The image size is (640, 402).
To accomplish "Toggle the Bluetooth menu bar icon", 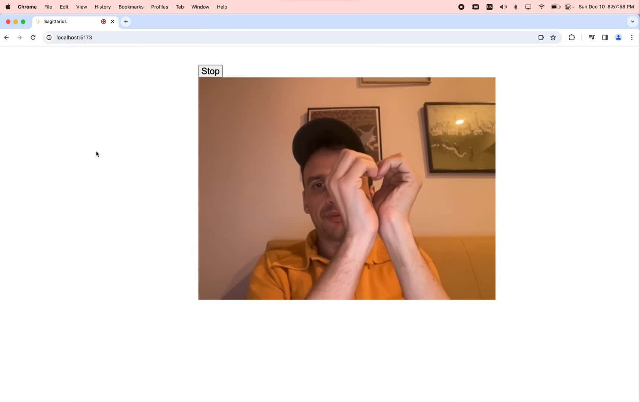I will click(516, 7).
